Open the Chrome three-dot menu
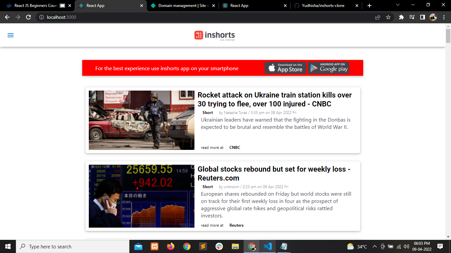The width and height of the screenshot is (451, 253). [x=444, y=17]
